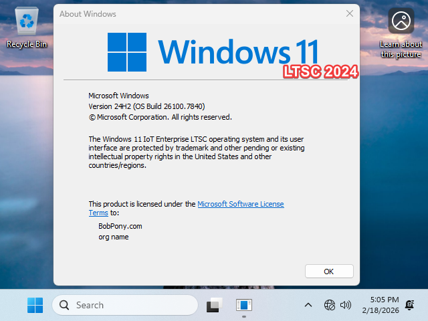Show hidden system tray icons

pos(308,305)
